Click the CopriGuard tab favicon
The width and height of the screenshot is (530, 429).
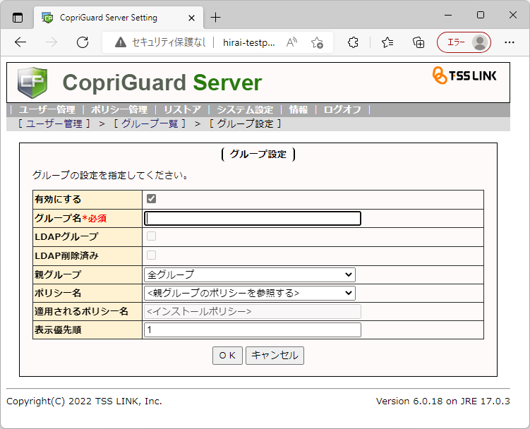[47, 18]
